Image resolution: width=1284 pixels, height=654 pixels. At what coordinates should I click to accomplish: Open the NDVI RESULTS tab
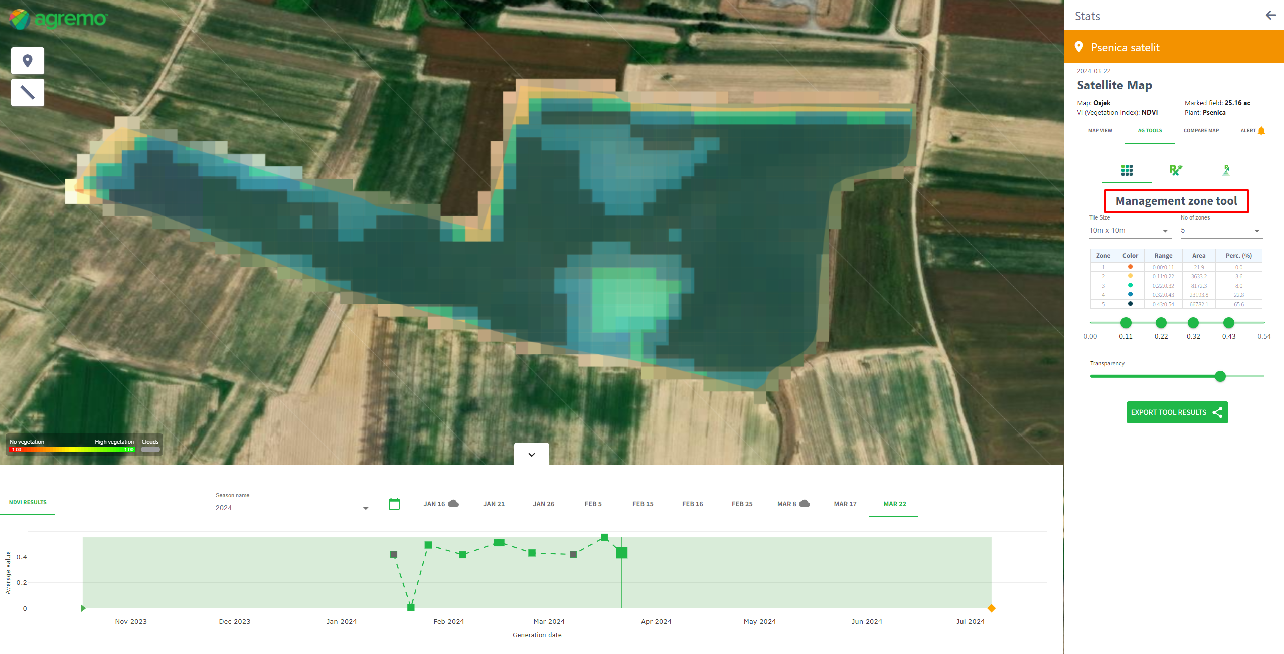(28, 502)
